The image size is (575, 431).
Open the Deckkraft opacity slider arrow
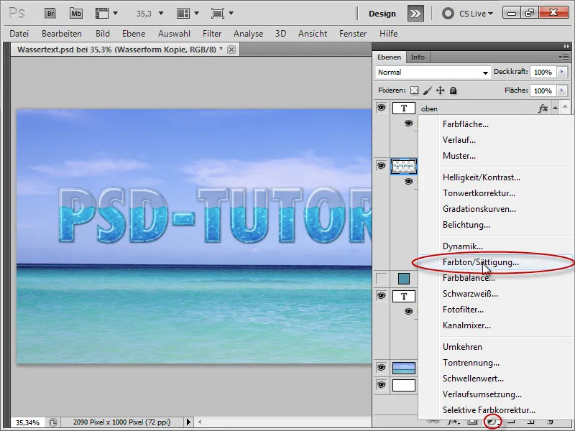[562, 73]
